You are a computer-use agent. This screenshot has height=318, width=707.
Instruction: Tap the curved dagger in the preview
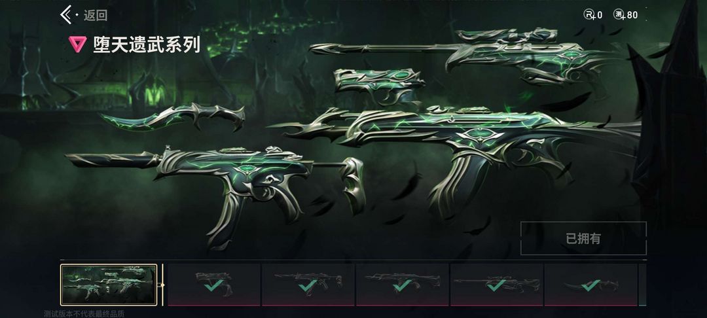(x=172, y=116)
